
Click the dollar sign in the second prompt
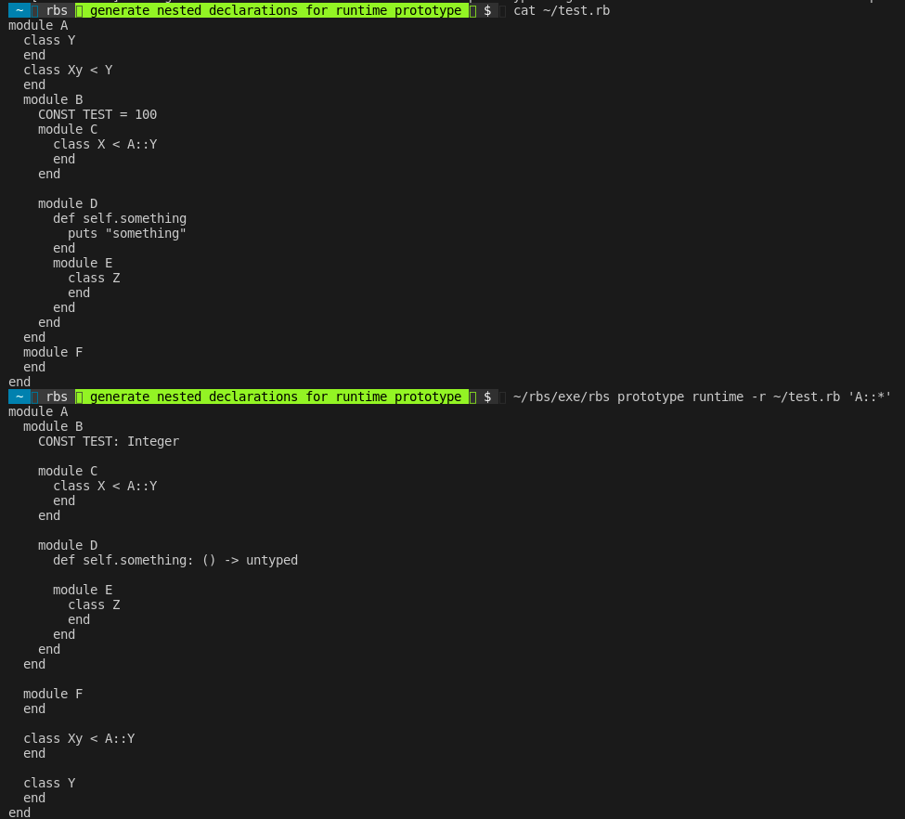click(487, 396)
